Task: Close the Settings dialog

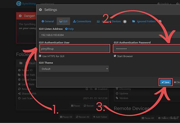Action: pyautogui.click(x=177, y=82)
